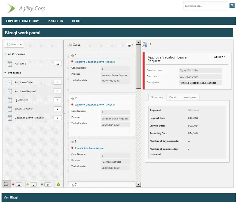Click the red status dot of case 3
237x204 pixels.
click(x=72, y=148)
